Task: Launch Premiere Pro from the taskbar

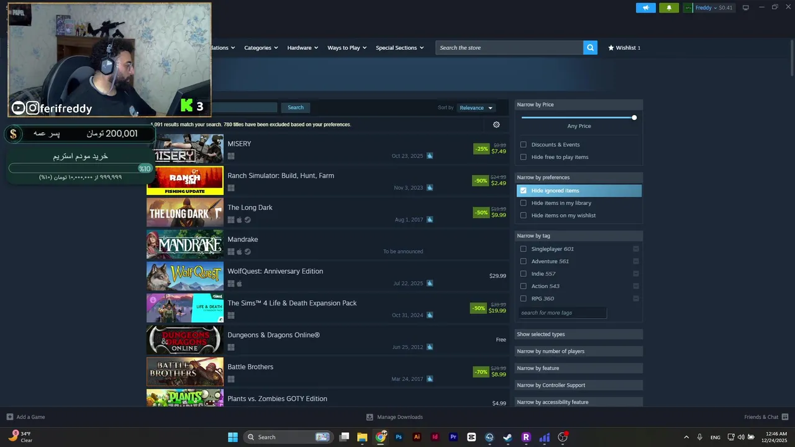Action: 453,437
